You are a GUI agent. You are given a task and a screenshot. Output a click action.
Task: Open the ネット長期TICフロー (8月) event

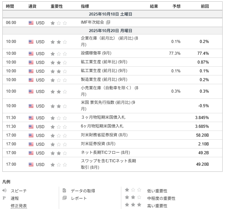click(105, 153)
